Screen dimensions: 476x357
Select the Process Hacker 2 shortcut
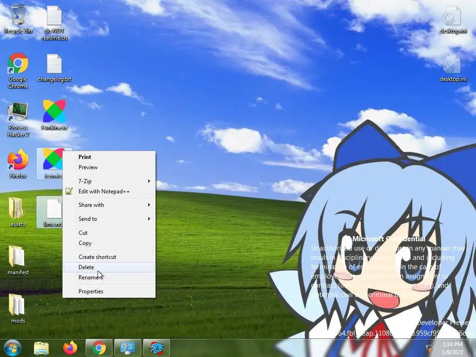click(18, 119)
